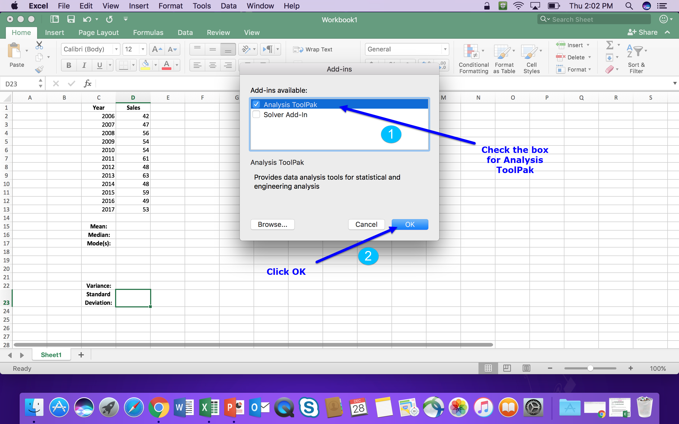Viewport: 679px width, 424px height.
Task: Click the Insert Function fx icon
Action: coord(88,83)
